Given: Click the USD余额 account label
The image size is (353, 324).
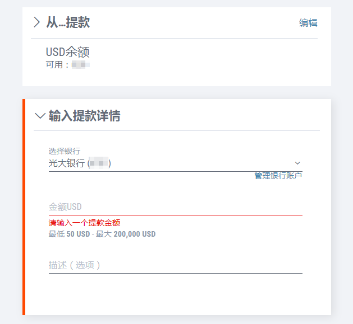Looking at the screenshot, I should [68, 52].
